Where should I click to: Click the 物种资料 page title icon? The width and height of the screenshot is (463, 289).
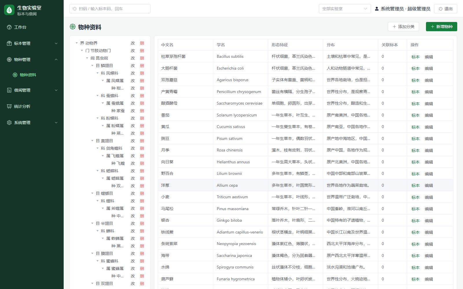pyautogui.click(x=73, y=27)
